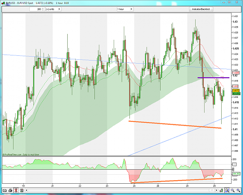This screenshot has width=243, height=195.
Task: Click the date label 24 on time axis
Action: pos(134,186)
